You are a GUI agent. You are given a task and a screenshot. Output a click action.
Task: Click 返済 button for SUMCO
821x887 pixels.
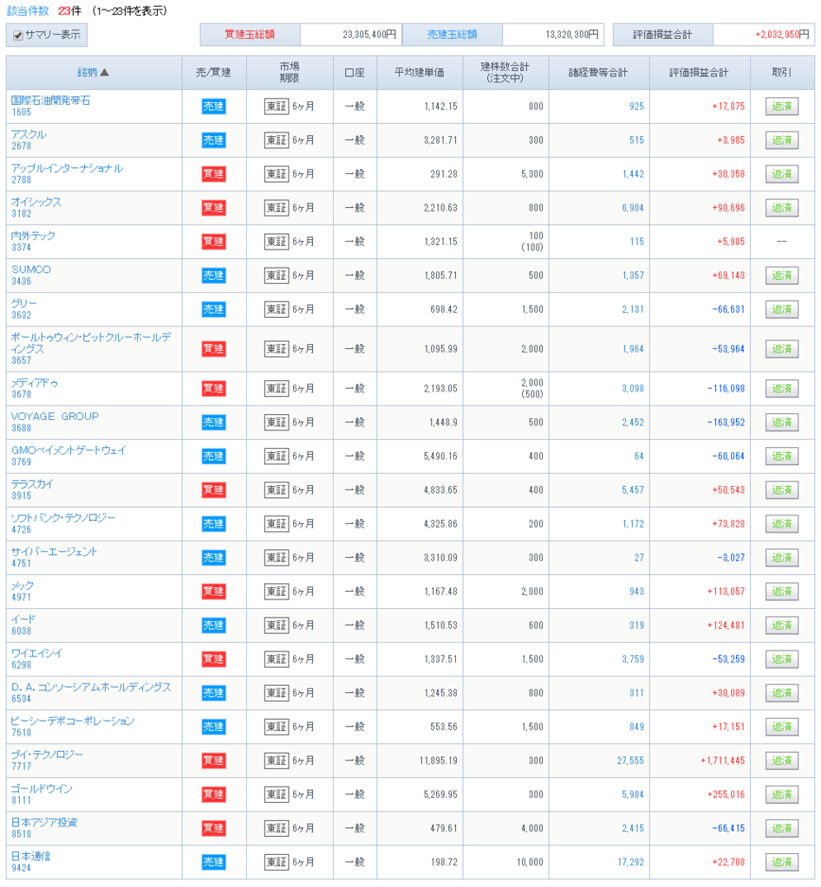(781, 275)
